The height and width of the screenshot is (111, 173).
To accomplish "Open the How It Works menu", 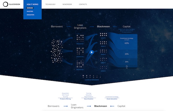I will 32,4.
